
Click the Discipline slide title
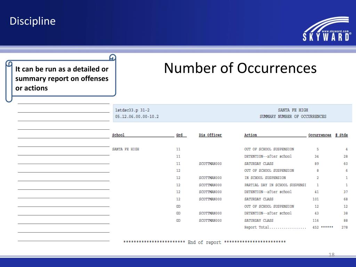32,21
